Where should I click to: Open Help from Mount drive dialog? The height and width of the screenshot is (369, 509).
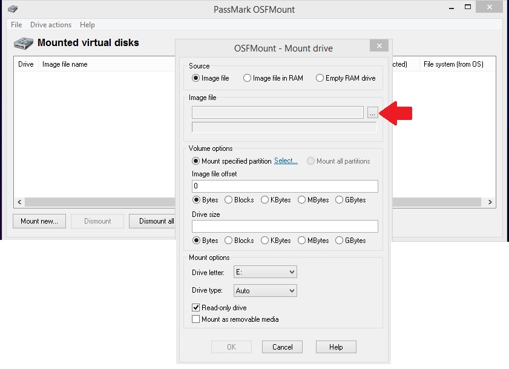(336, 347)
